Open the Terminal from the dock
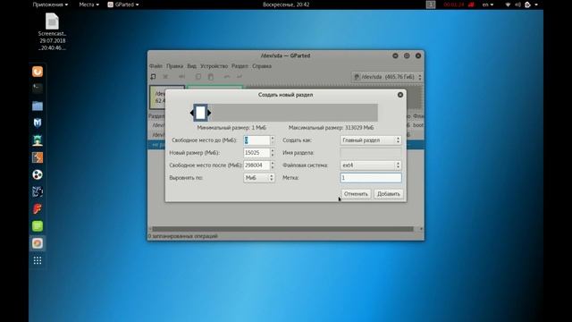The height and width of the screenshot is (322, 572). click(38, 89)
